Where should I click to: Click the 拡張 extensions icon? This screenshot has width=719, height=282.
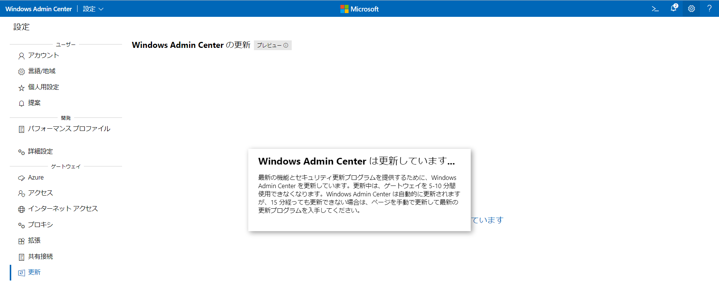21,241
